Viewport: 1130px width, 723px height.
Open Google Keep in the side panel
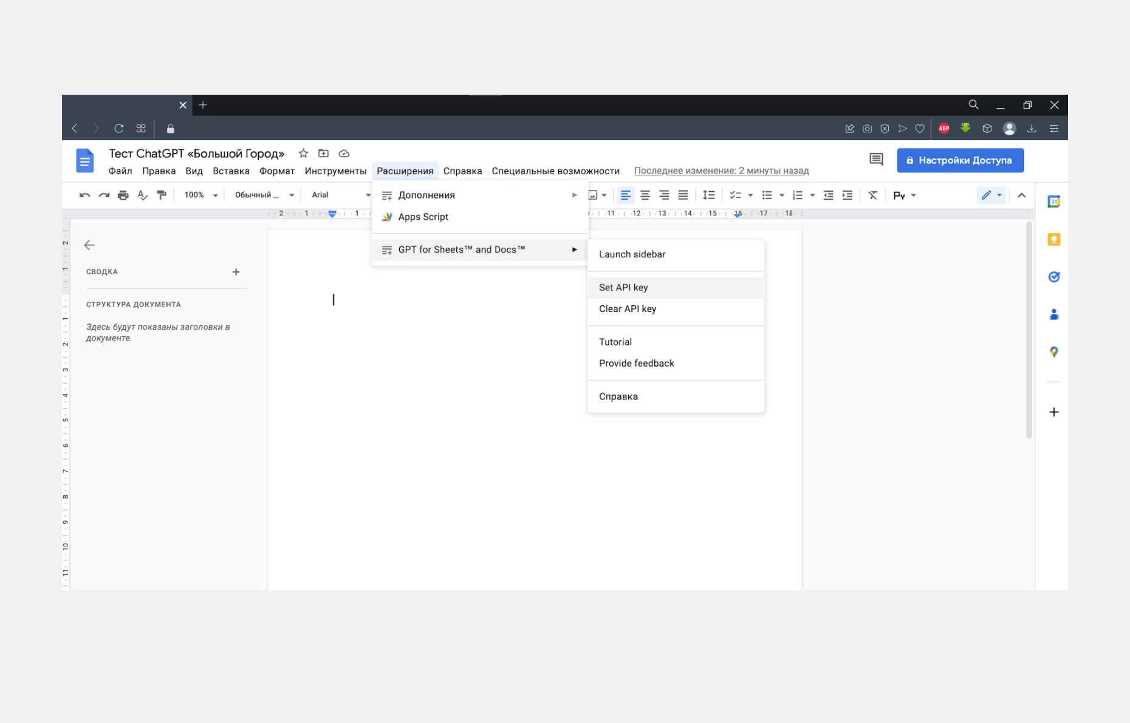click(x=1054, y=239)
